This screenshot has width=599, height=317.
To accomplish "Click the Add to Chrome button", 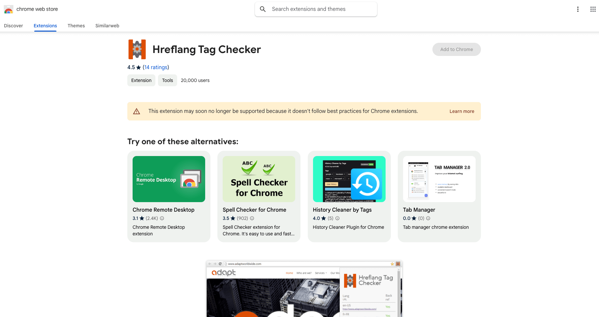I will 457,49.
